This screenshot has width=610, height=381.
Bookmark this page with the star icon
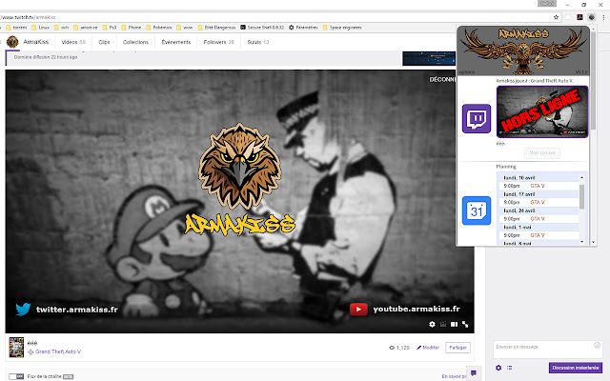coord(556,17)
